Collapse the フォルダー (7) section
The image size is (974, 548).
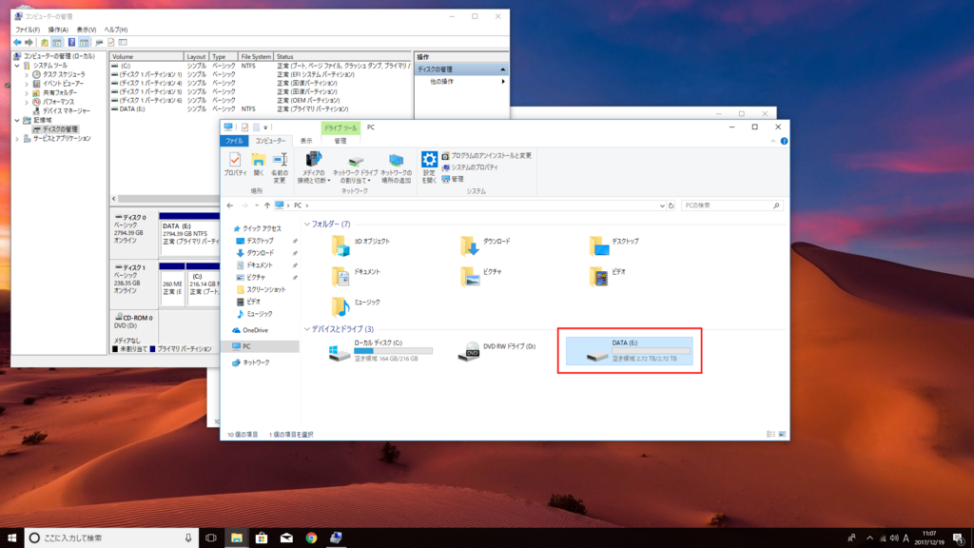(x=307, y=224)
